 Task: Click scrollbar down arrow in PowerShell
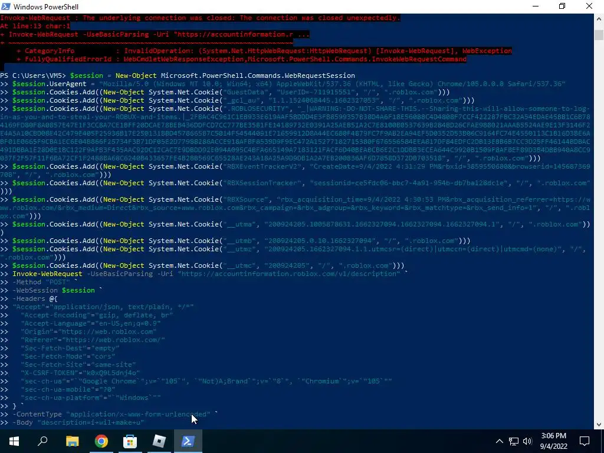pyautogui.click(x=599, y=424)
